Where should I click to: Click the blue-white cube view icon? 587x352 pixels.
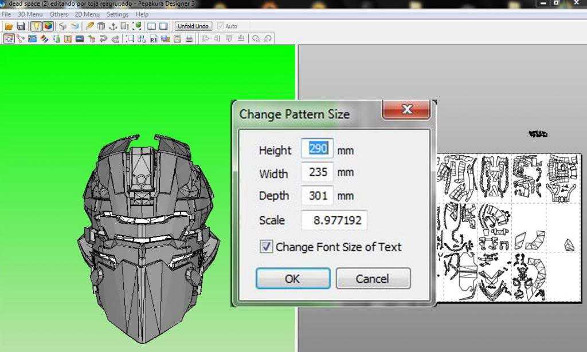[x=75, y=26]
